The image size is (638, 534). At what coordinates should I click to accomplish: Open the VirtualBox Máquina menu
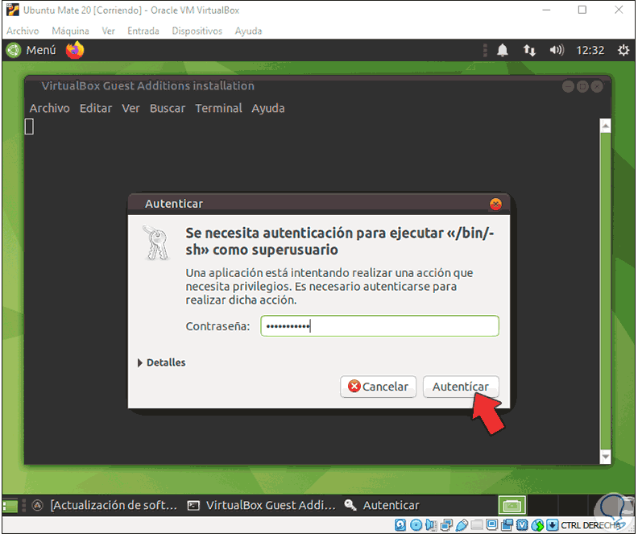pos(70,31)
